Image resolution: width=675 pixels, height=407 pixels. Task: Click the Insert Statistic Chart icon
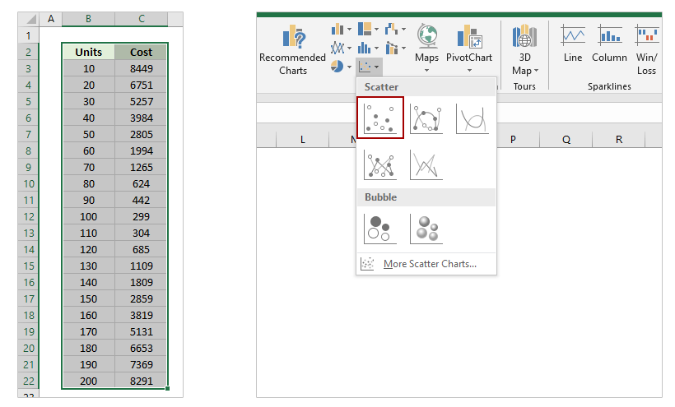coord(365,48)
